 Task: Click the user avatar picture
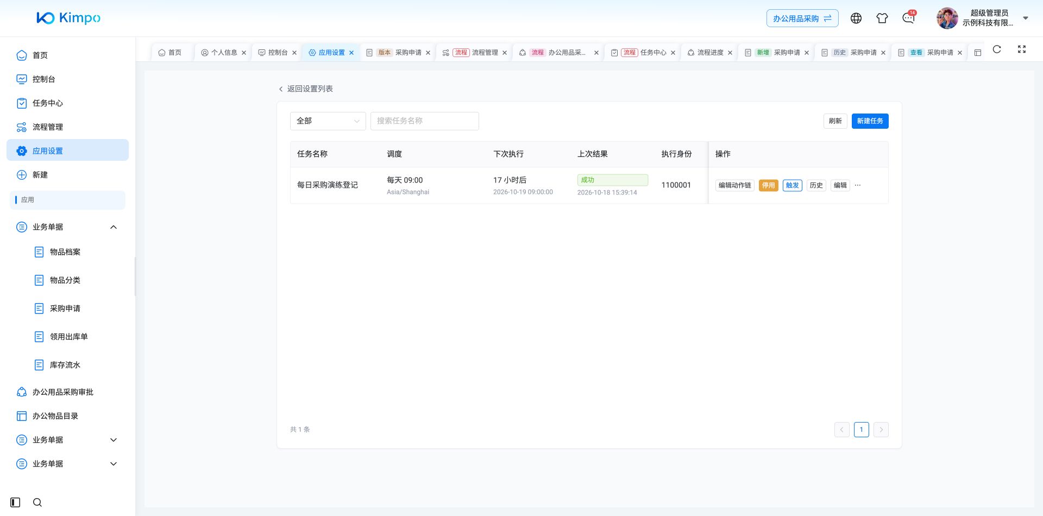click(x=947, y=18)
